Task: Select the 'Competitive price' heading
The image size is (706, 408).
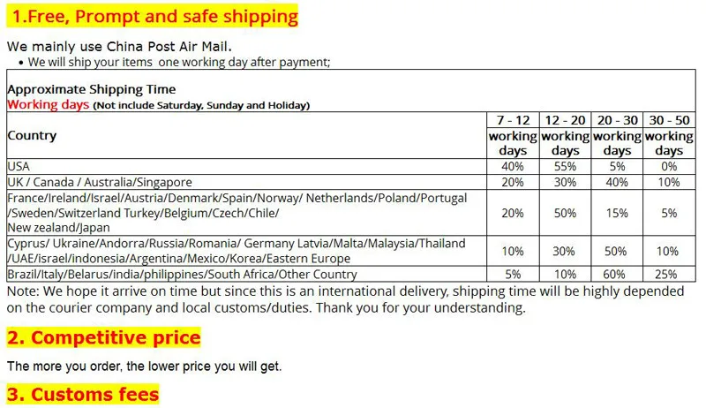Action: [x=103, y=337]
